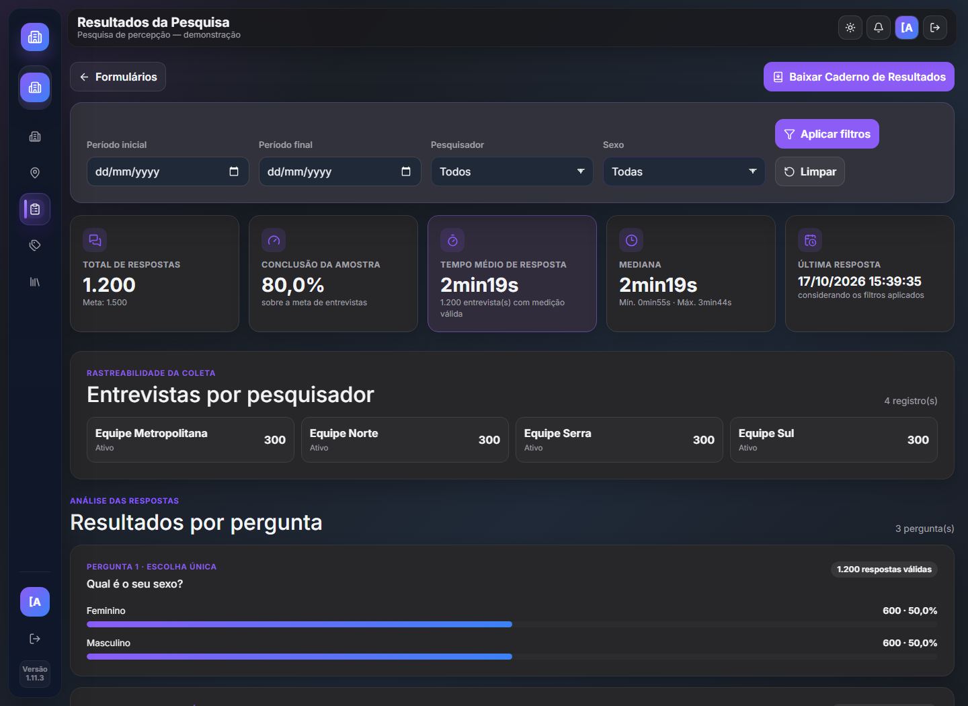Open the library books icon in sidebar
The height and width of the screenshot is (706, 968).
coord(35,282)
